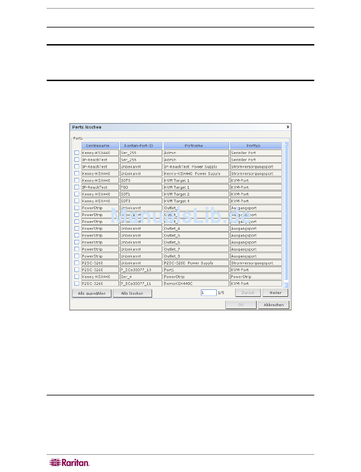Enable the checkbox for Outlet_6
361x472 pixels.
click(x=77, y=242)
